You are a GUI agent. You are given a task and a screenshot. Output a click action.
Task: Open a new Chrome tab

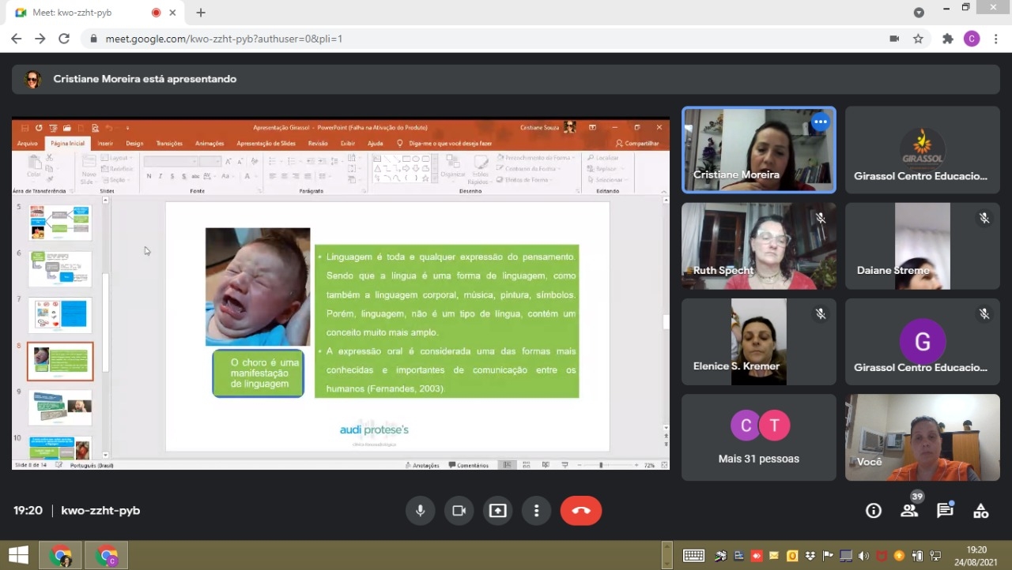click(x=201, y=13)
